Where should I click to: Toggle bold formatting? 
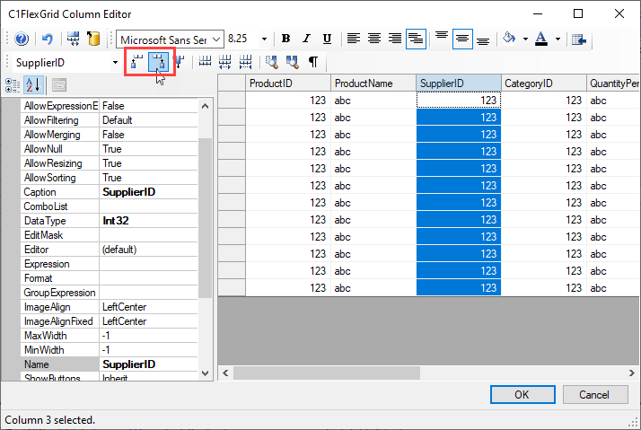click(x=285, y=39)
